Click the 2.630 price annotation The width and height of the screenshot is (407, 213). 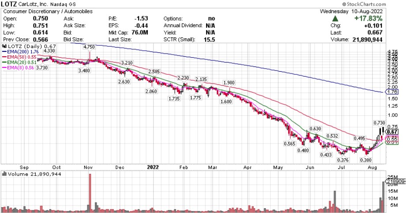(x=124, y=81)
